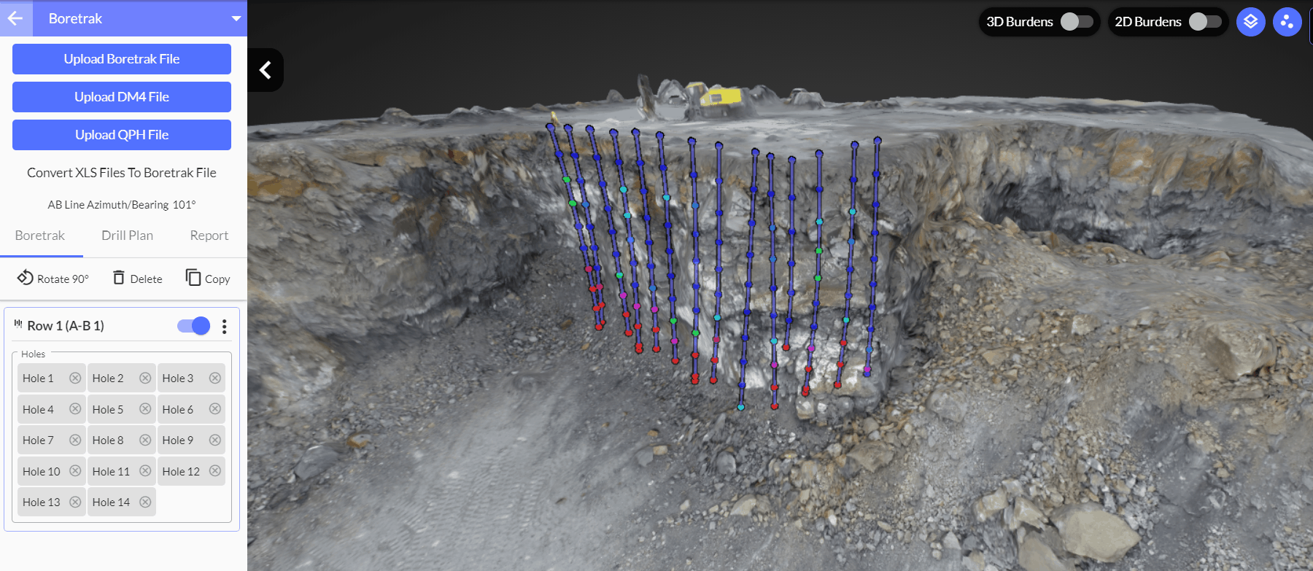Click the Copy icon

point(193,278)
